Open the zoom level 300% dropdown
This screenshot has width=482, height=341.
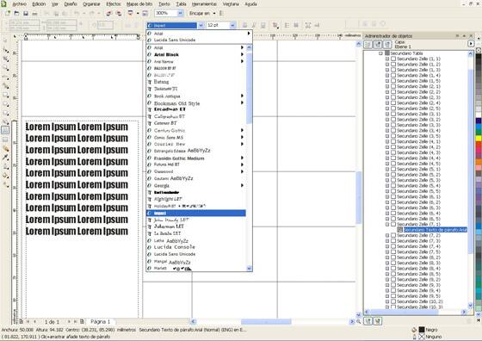[181, 13]
